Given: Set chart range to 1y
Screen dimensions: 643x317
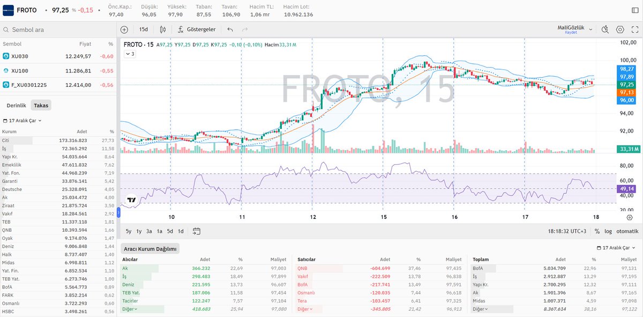Looking at the screenshot, I should click(139, 231).
